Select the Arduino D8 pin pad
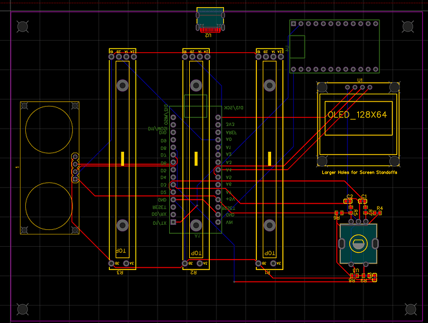 coord(173,147)
